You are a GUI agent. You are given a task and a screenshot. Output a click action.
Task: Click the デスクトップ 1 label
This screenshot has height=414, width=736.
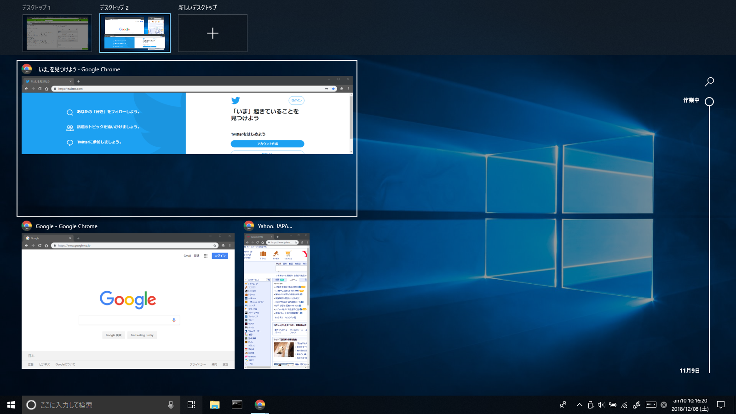click(36, 8)
